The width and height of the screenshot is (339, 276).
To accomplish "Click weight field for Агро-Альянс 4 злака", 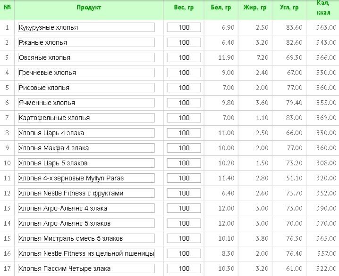I will click(x=184, y=208).
